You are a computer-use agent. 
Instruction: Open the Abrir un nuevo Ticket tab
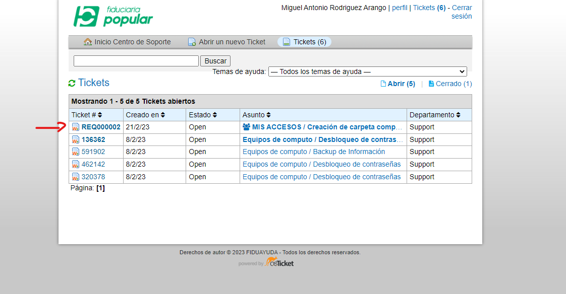pyautogui.click(x=227, y=42)
